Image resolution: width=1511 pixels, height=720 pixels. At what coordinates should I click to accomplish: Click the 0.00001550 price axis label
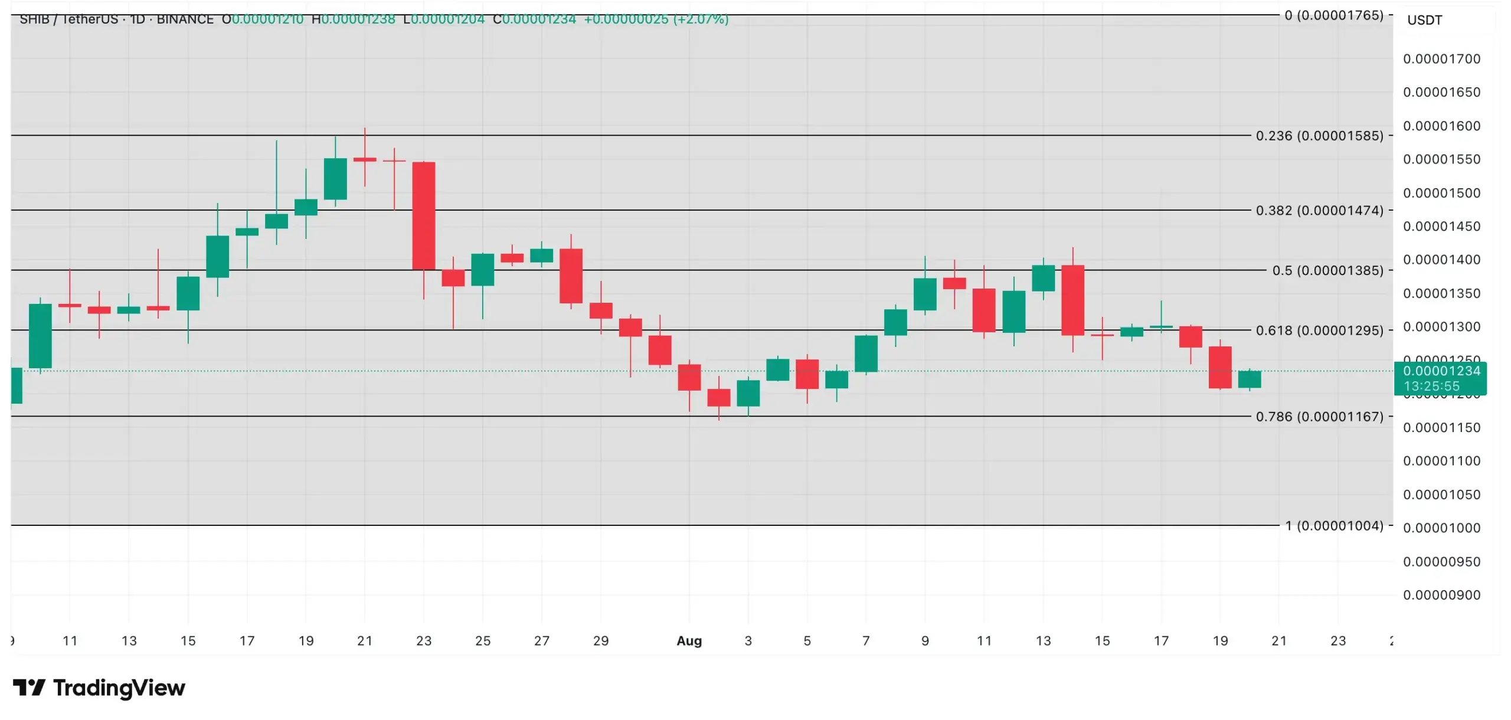(1441, 159)
